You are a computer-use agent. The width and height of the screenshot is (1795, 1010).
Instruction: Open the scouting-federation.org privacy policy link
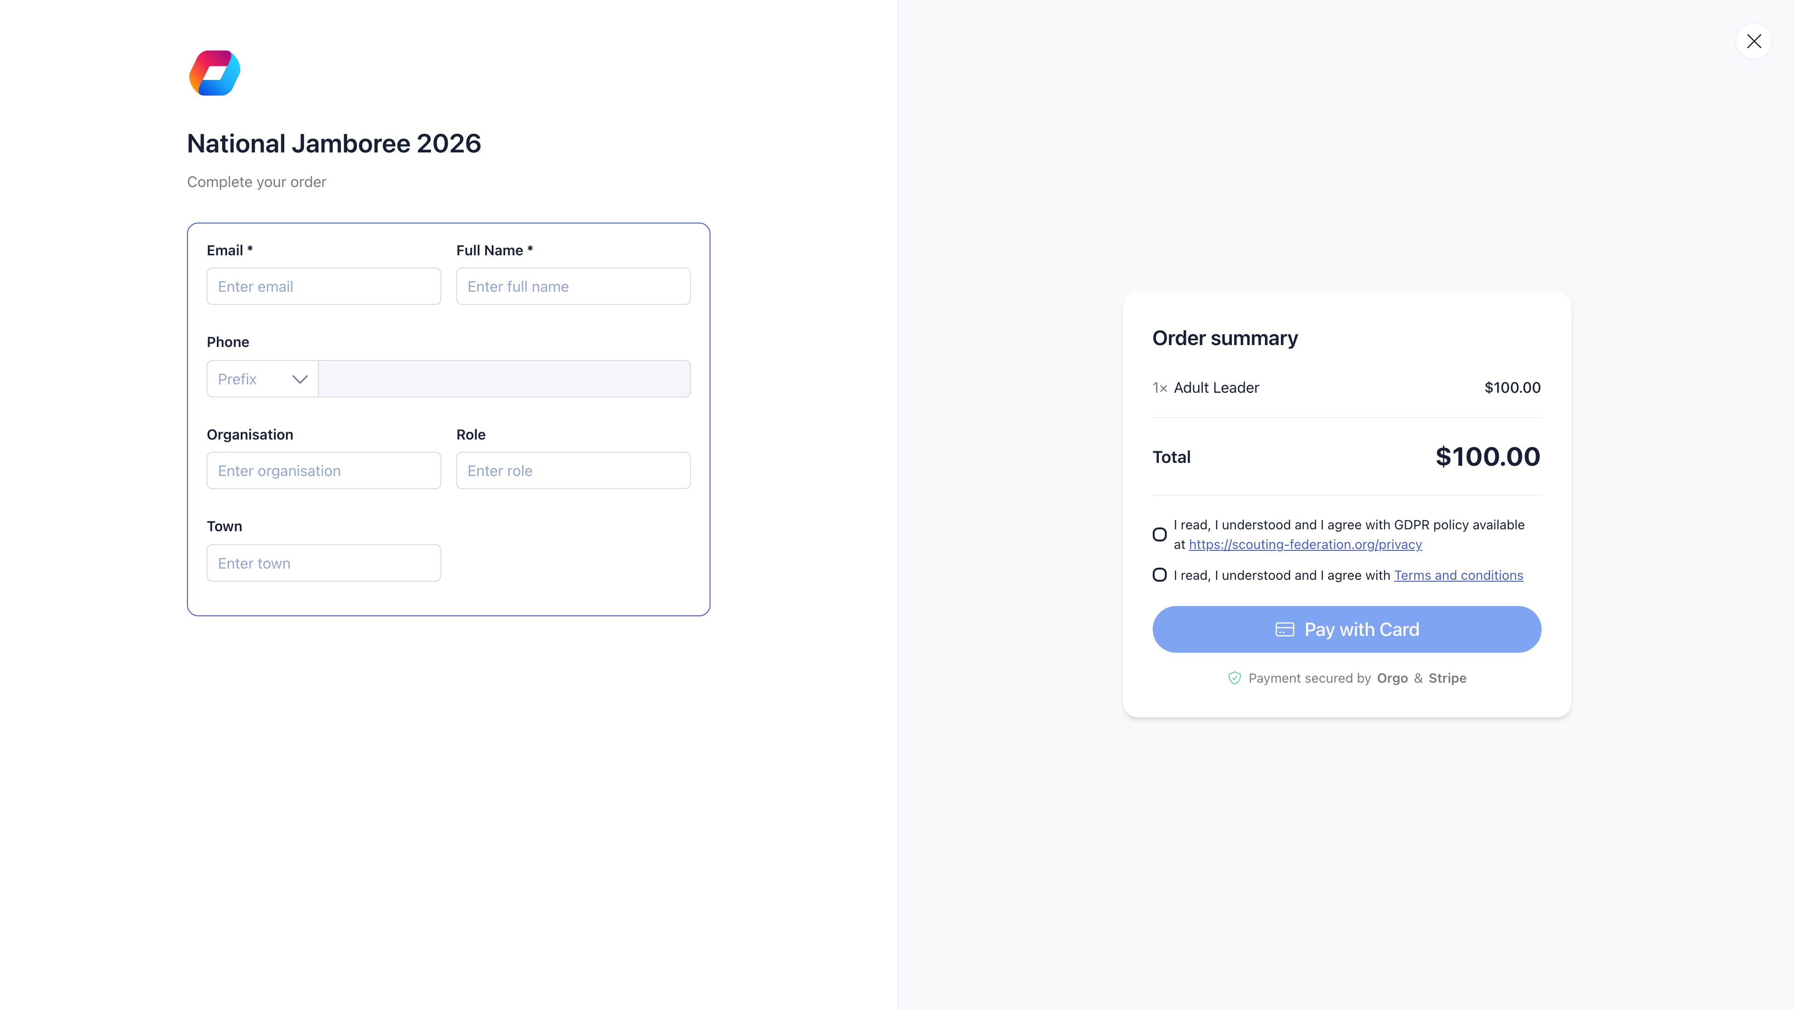[x=1305, y=544]
